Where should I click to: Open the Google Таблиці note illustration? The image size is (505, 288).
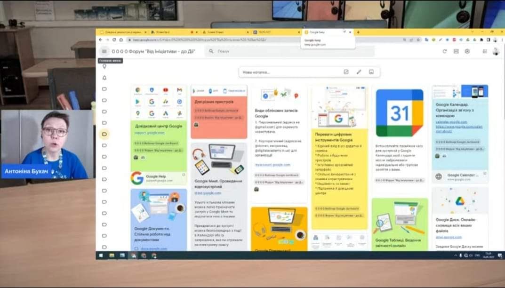400,217
